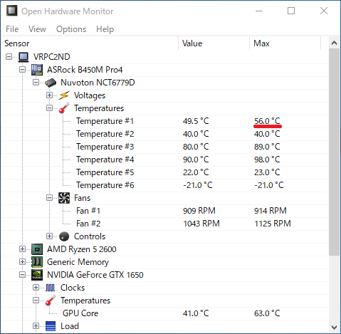Viewport: 341px width, 334px height.
Task: Open the Options menu
Action: click(x=71, y=29)
